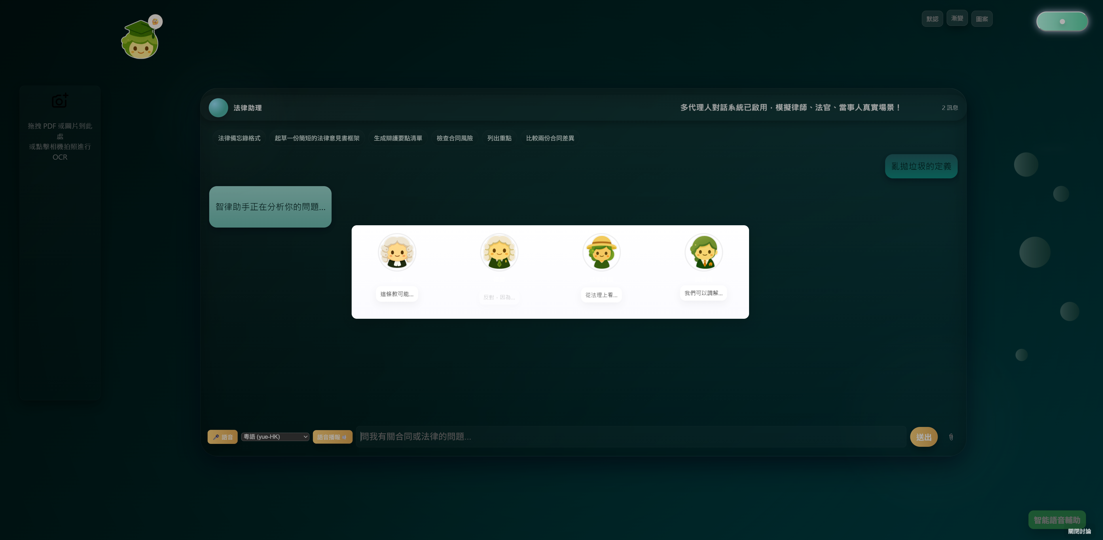
Task: Toggle 語音播報 voice broadcast
Action: [333, 437]
